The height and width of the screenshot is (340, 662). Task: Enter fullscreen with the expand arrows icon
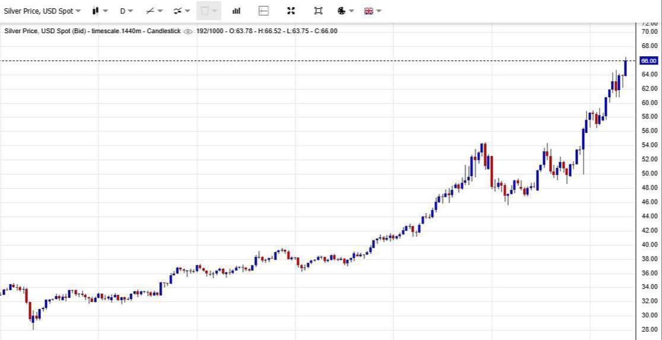291,11
